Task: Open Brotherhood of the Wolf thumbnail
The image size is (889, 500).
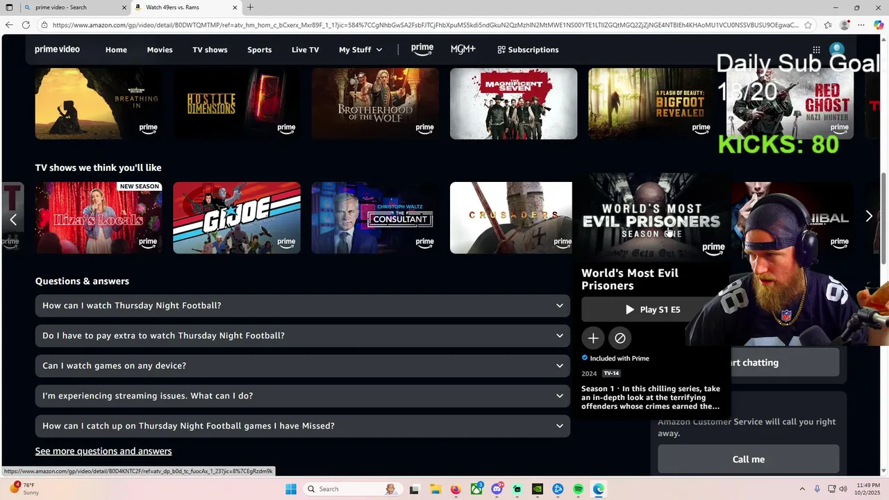Action: coord(375,103)
